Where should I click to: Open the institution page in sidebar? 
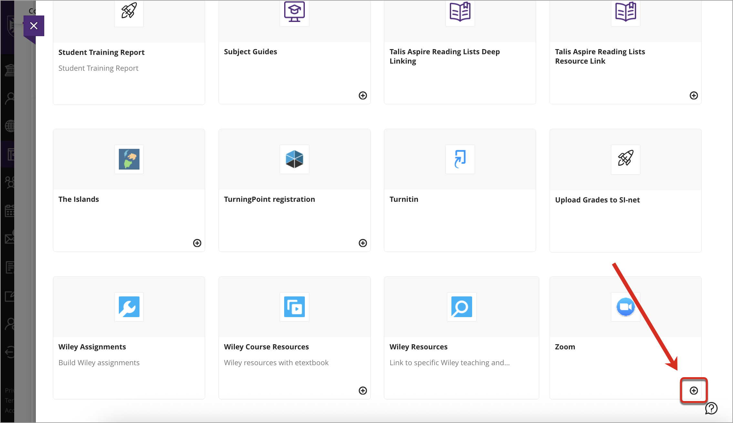[10, 70]
